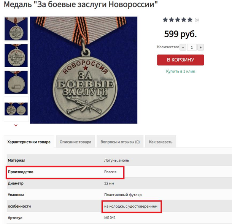Select the medal reverse side thumbnail
Image resolution: width=232 pixels, height=224 pixels.
click(x=16, y=82)
